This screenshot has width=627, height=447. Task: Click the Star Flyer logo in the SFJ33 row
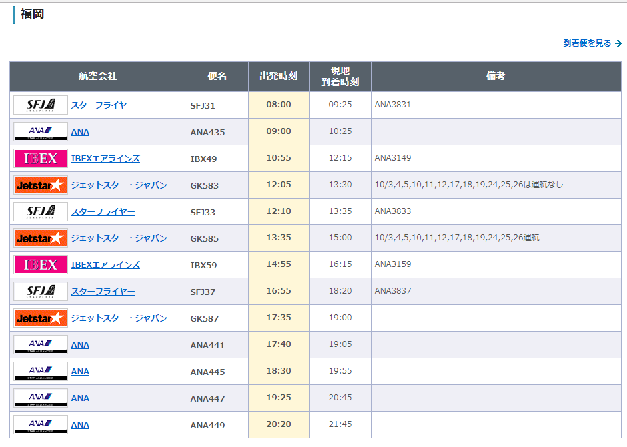tap(41, 212)
